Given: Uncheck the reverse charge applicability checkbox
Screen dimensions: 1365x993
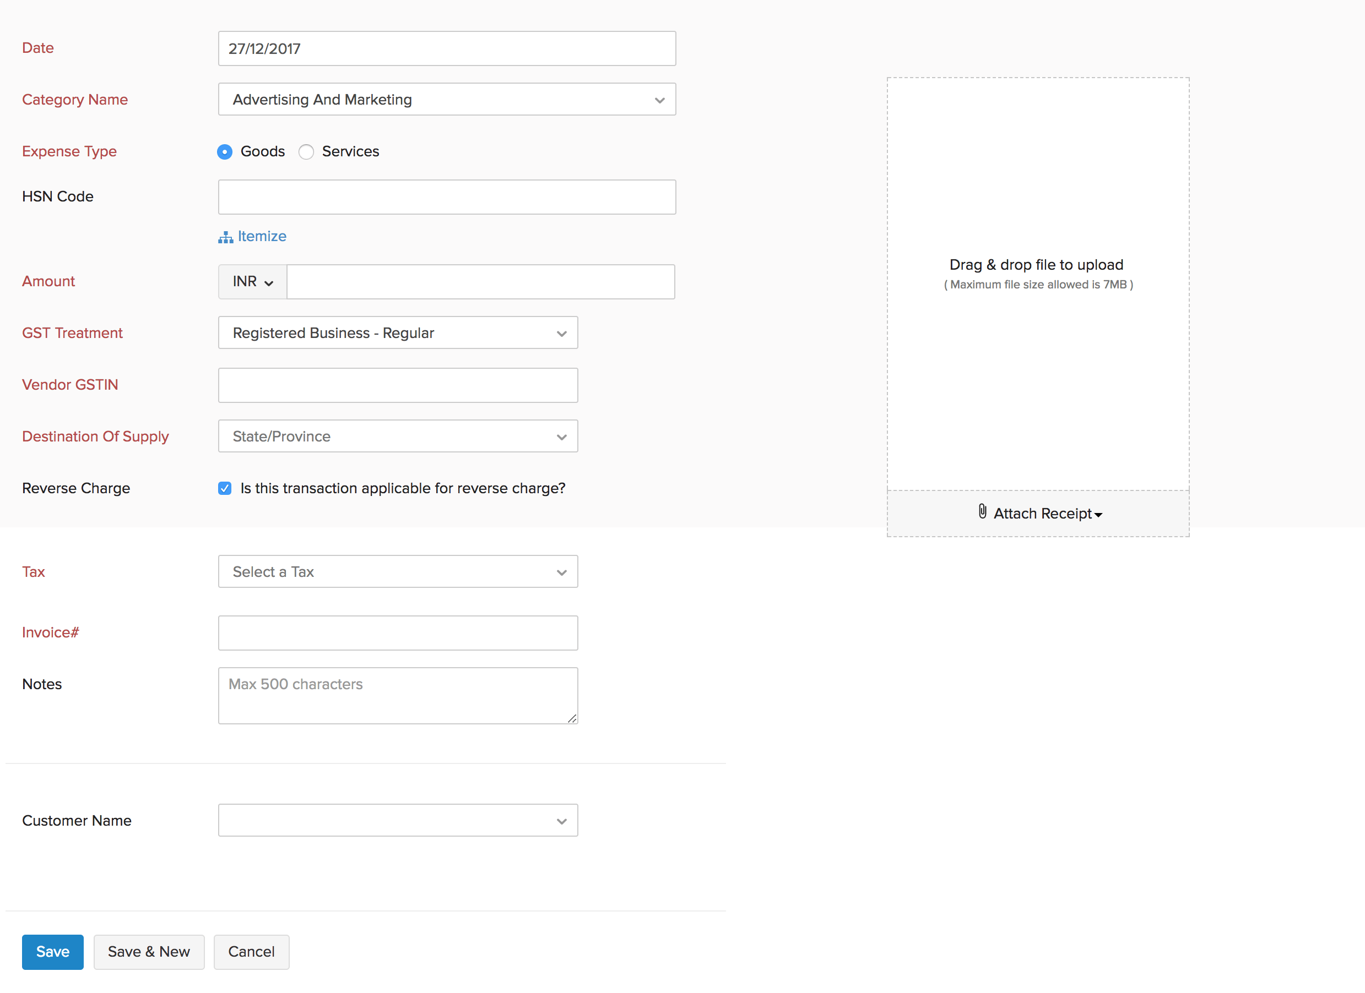Looking at the screenshot, I should [x=225, y=488].
